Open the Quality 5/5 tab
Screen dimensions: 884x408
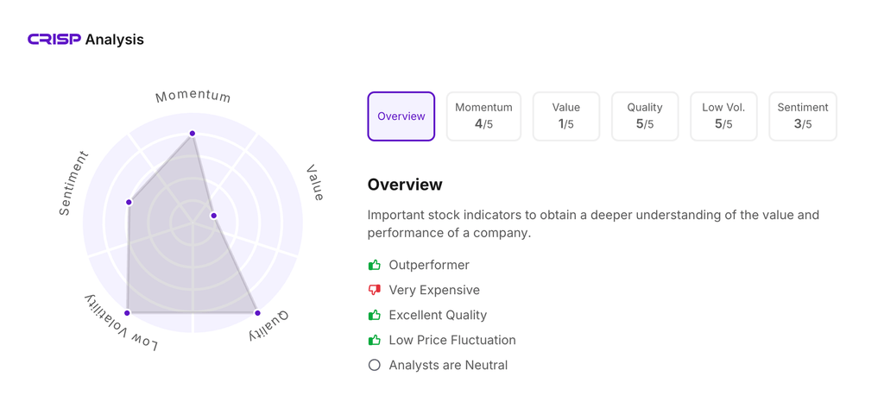point(645,116)
